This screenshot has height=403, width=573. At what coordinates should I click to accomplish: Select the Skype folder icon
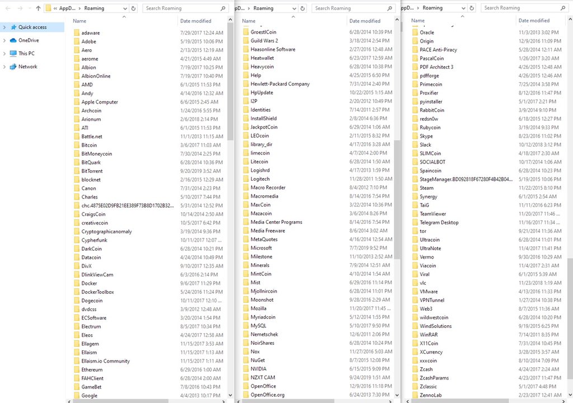[415, 135]
